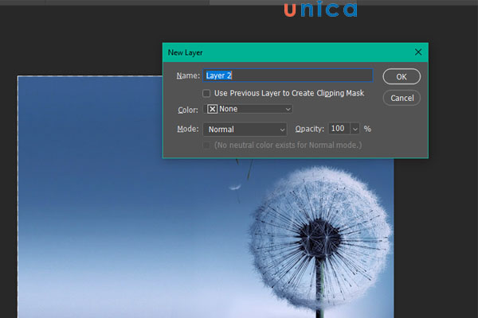This screenshot has height=318, width=478.
Task: Click the None color X swatch icon
Action: pyautogui.click(x=212, y=109)
